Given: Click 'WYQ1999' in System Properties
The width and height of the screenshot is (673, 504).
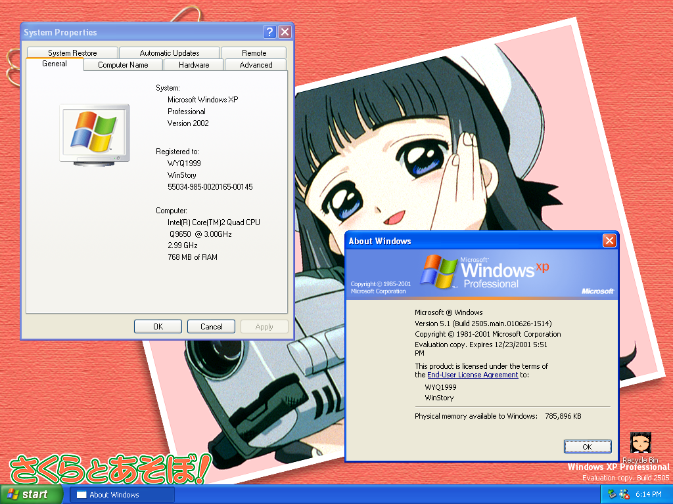Looking at the screenshot, I should pyautogui.click(x=184, y=163).
